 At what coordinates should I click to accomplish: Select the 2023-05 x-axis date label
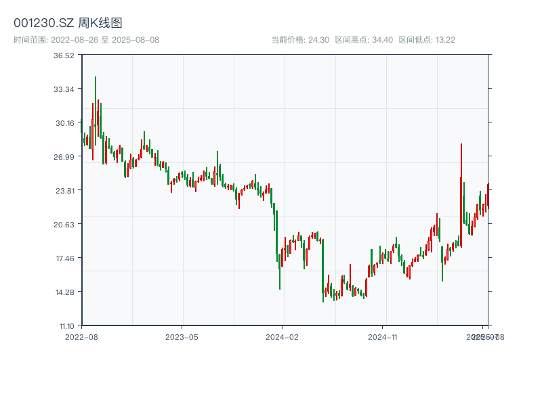coord(182,336)
